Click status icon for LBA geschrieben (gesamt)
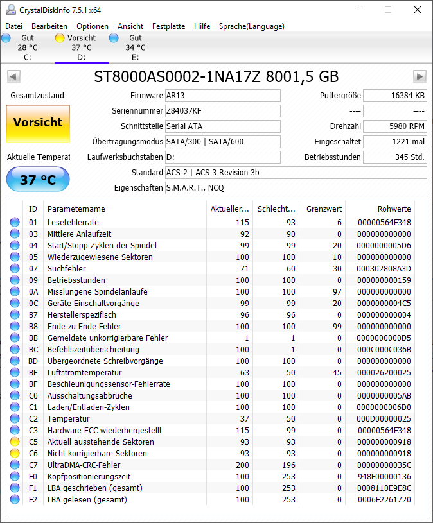The height and width of the screenshot is (523, 433). (x=15, y=488)
